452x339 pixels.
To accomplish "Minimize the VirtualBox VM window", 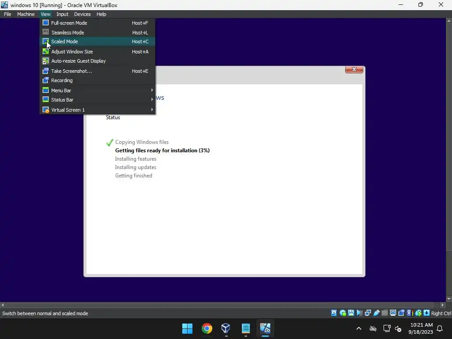I will [401, 5].
